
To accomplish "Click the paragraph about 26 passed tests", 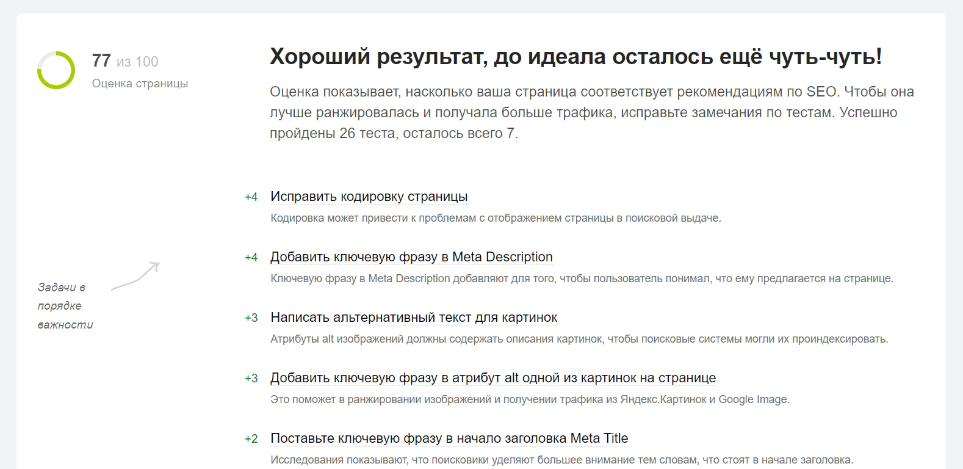I will pos(591,112).
